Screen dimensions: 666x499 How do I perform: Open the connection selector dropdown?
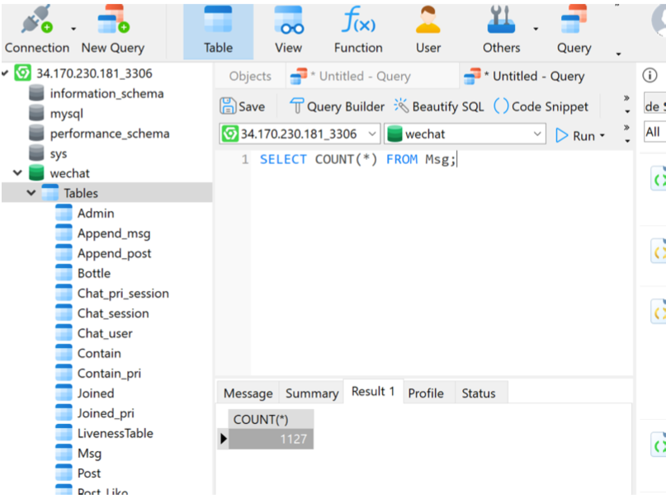click(371, 134)
